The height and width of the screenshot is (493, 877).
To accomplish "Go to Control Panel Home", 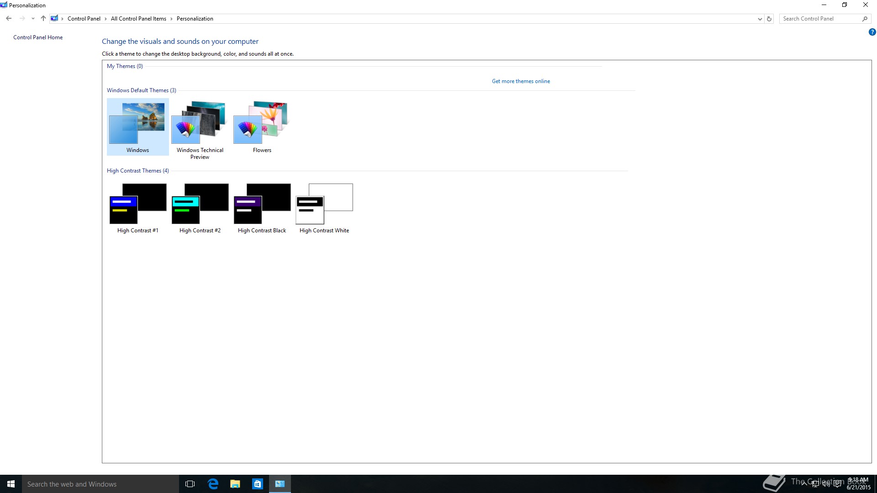I will [x=38, y=37].
